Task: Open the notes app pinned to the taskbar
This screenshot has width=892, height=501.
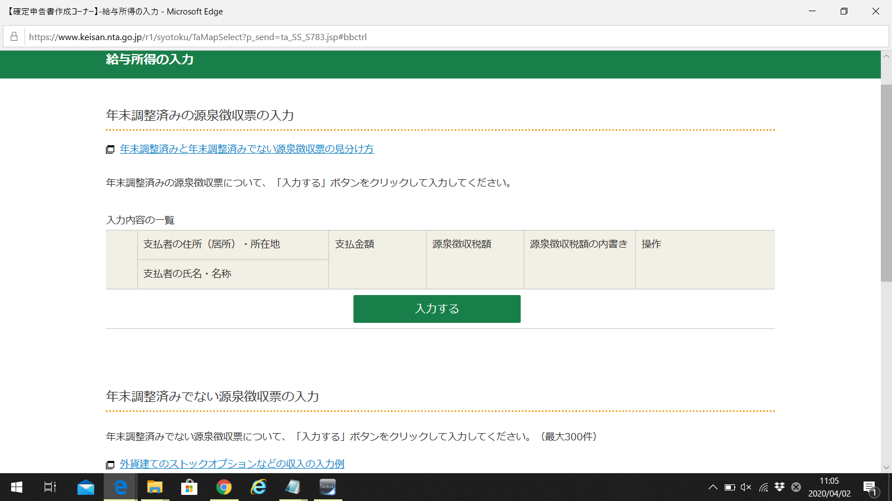Action: pos(292,487)
